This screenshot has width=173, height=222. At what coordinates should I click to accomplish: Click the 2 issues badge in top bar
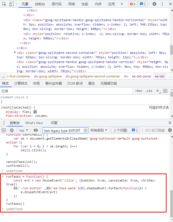143,4
